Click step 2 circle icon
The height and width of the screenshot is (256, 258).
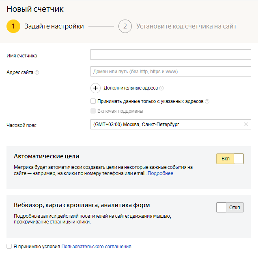tap(125, 26)
